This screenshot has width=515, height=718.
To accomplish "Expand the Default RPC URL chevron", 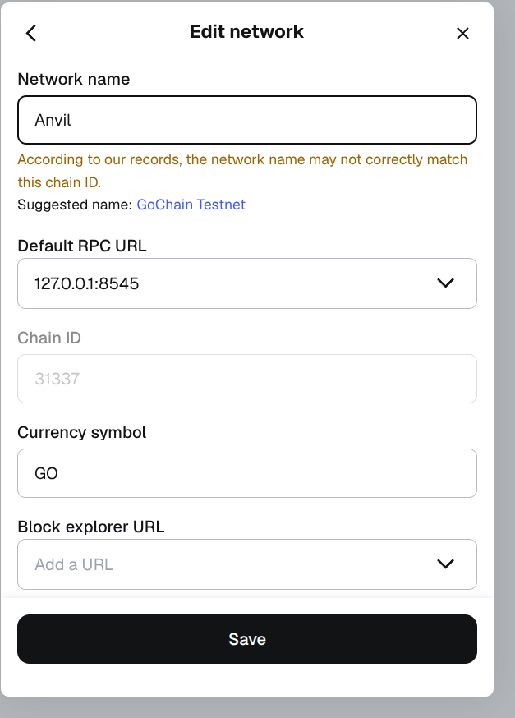I will (x=445, y=283).
